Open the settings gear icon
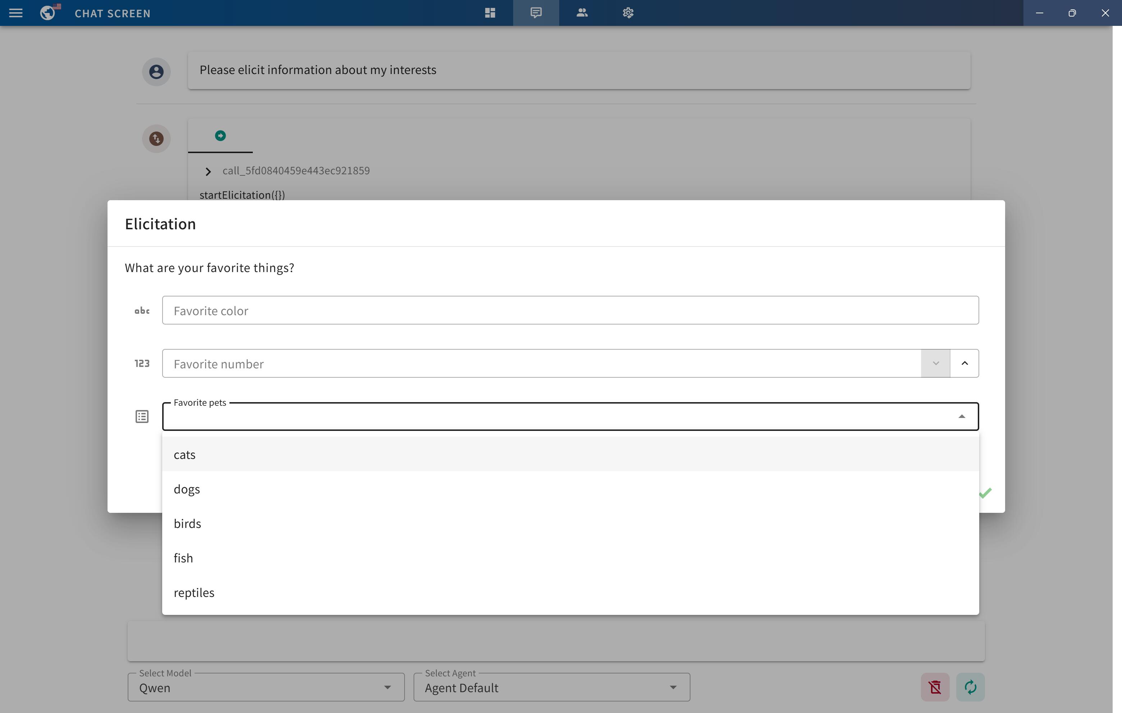Image resolution: width=1122 pixels, height=713 pixels. (x=628, y=13)
